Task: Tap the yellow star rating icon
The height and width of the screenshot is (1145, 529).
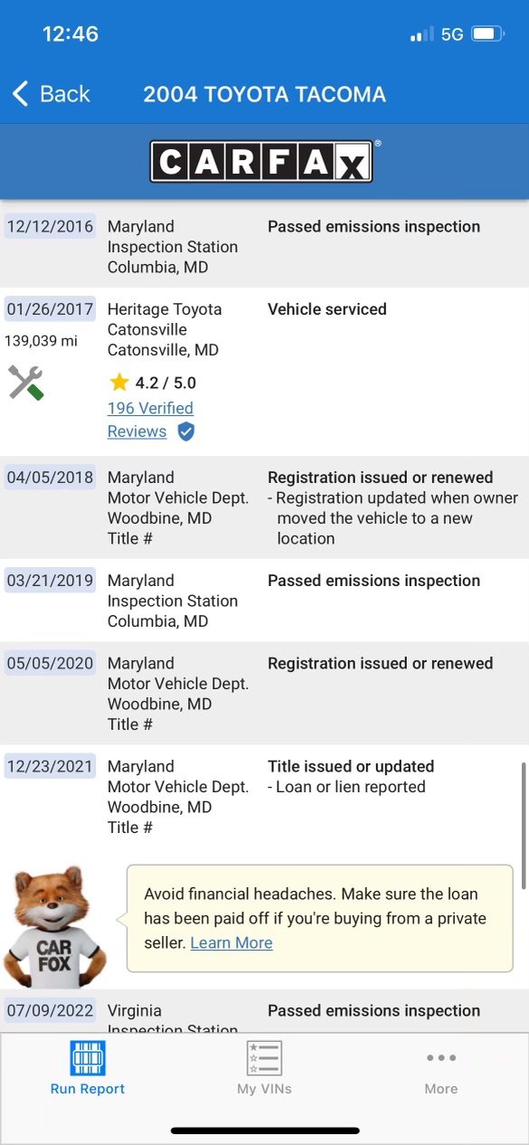Action: [x=118, y=383]
